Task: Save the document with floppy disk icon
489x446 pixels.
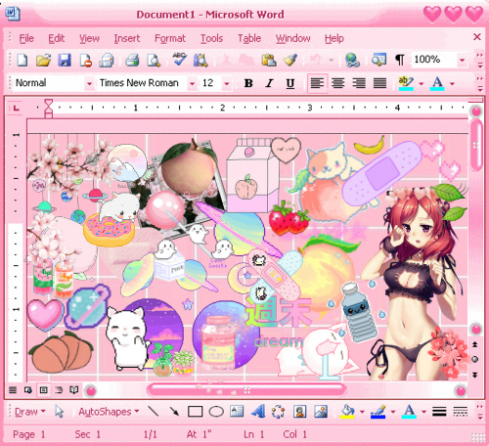Action: click(x=65, y=61)
